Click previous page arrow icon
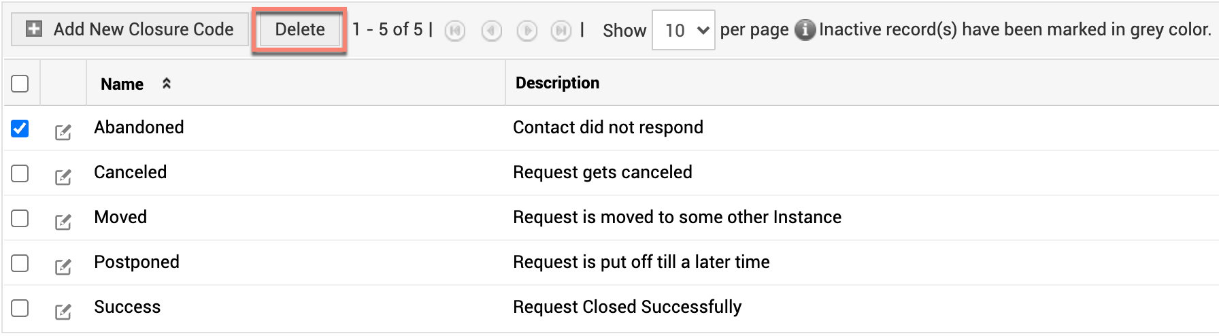This screenshot has height=336, width=1219. click(x=491, y=31)
